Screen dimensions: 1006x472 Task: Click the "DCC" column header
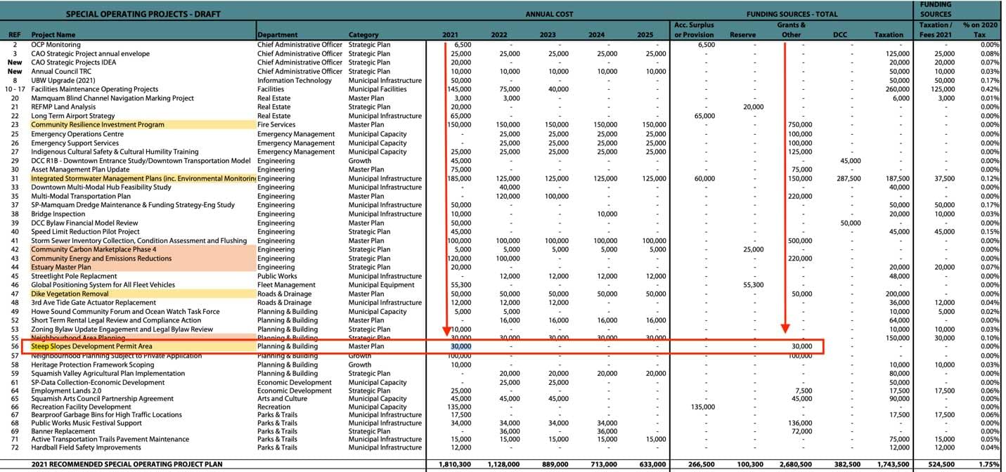point(840,34)
